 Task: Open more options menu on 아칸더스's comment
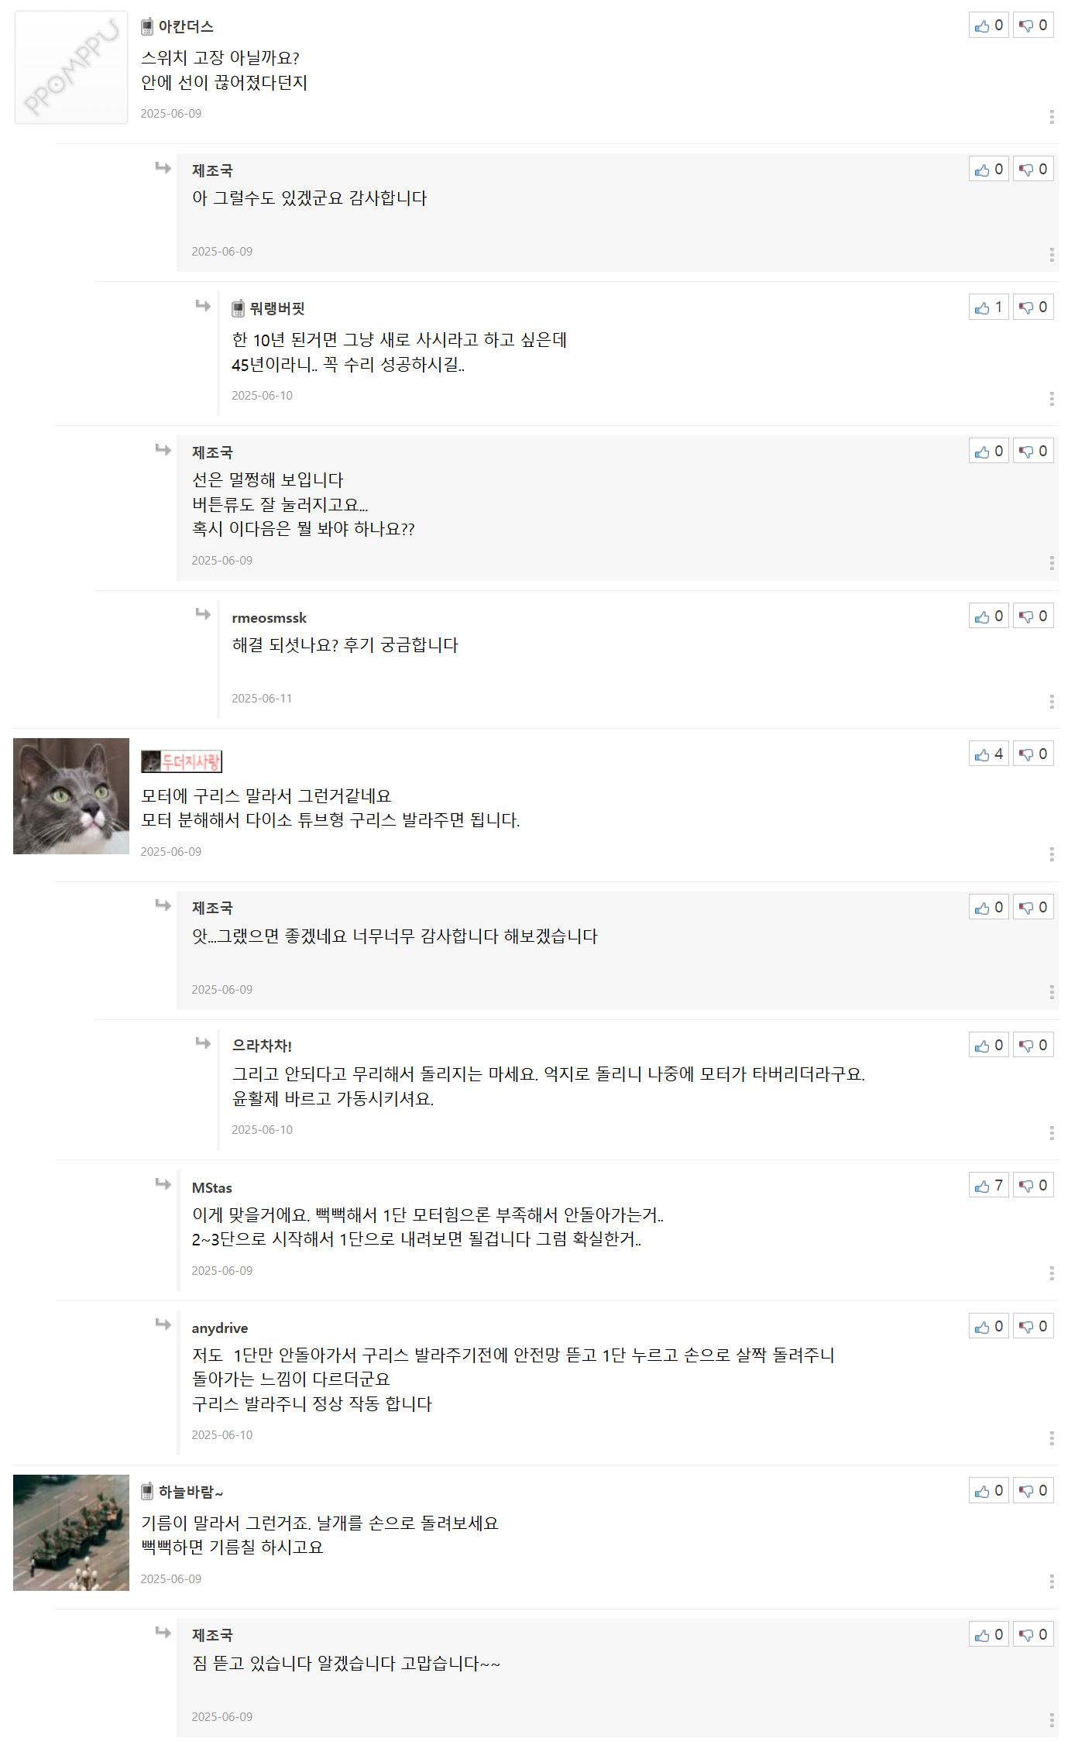tap(1051, 117)
